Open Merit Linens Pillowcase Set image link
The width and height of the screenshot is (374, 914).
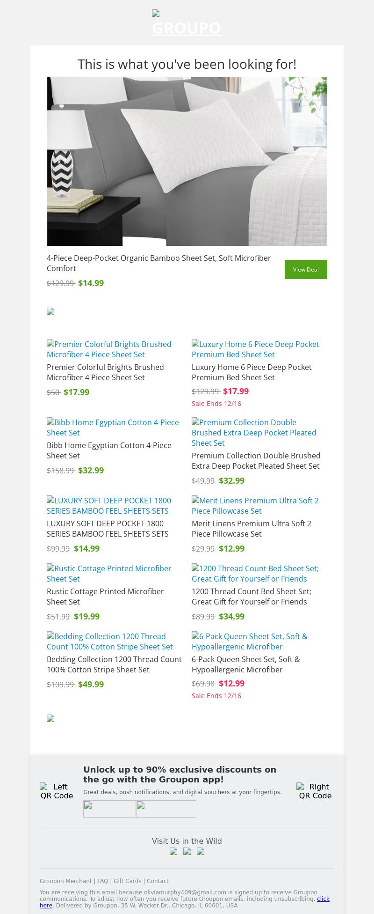click(x=255, y=506)
